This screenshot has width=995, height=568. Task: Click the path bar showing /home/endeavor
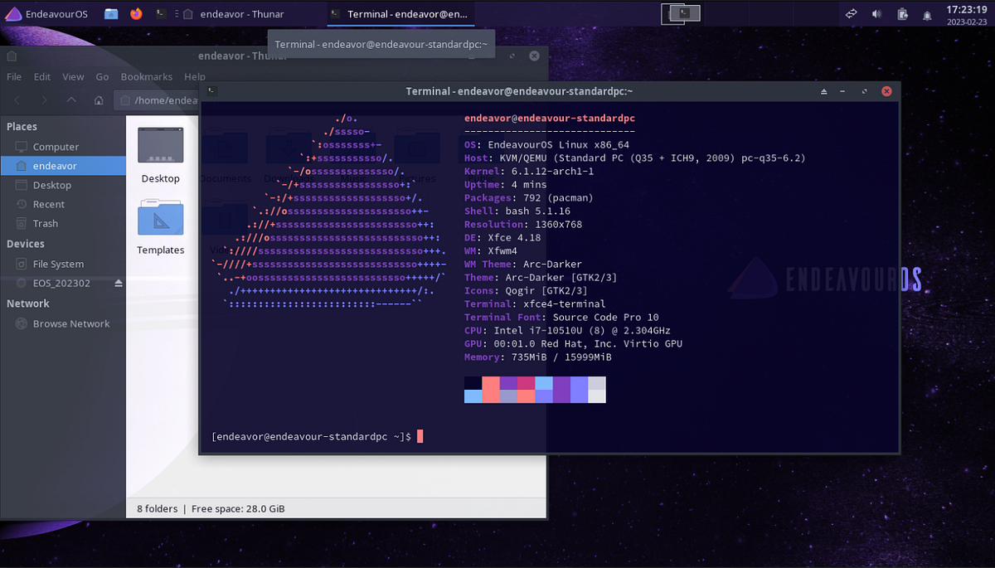click(x=166, y=100)
